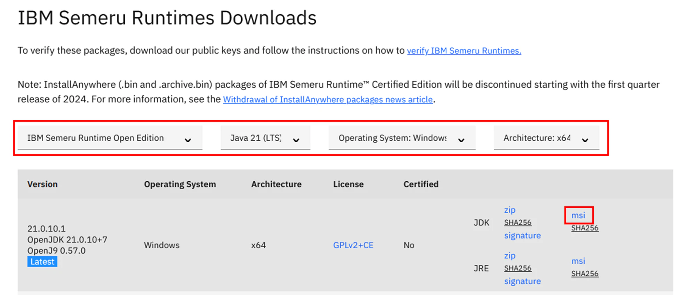Image resolution: width=683 pixels, height=295 pixels.
Task: Click the JRE row label
Action: click(x=481, y=268)
